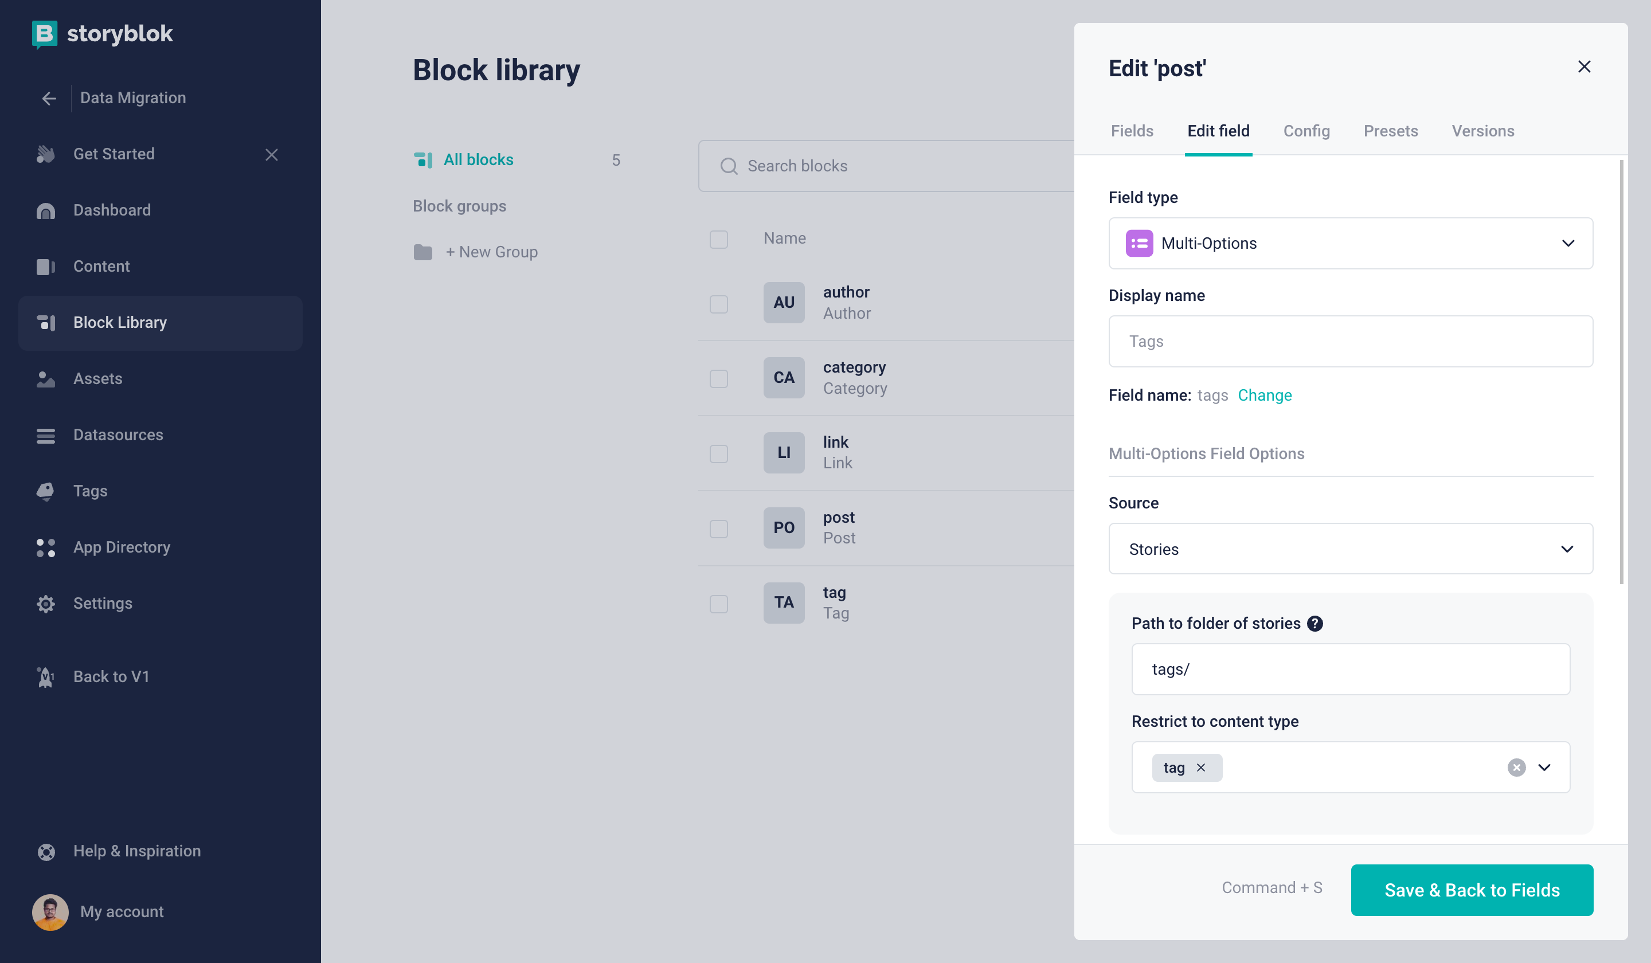Clear all content type restrictions
1651x963 pixels.
1516,767
